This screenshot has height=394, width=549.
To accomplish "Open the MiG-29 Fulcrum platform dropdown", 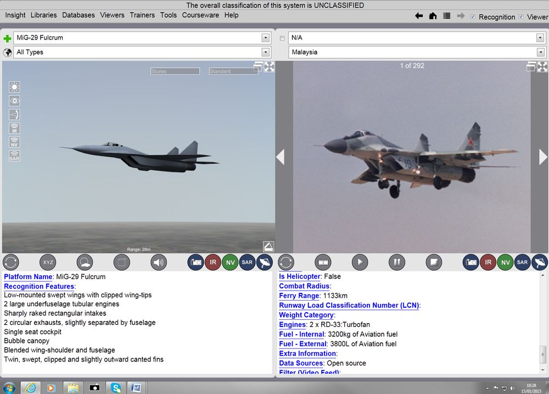I will point(265,38).
